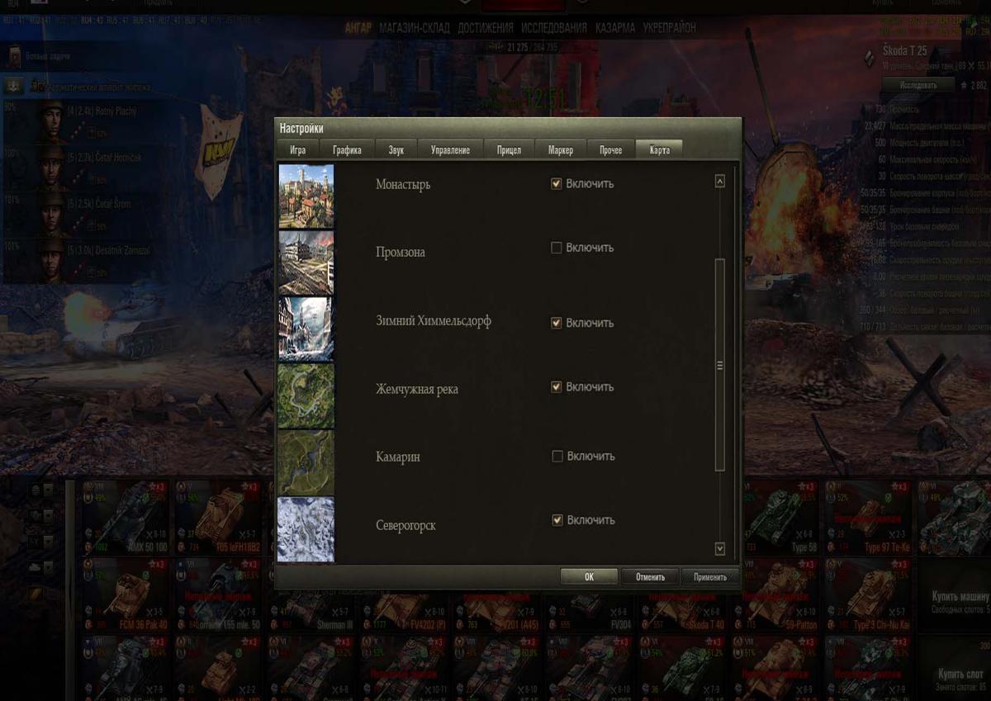Open КАЗАРМА in top navigation
991x701 pixels.
point(615,28)
